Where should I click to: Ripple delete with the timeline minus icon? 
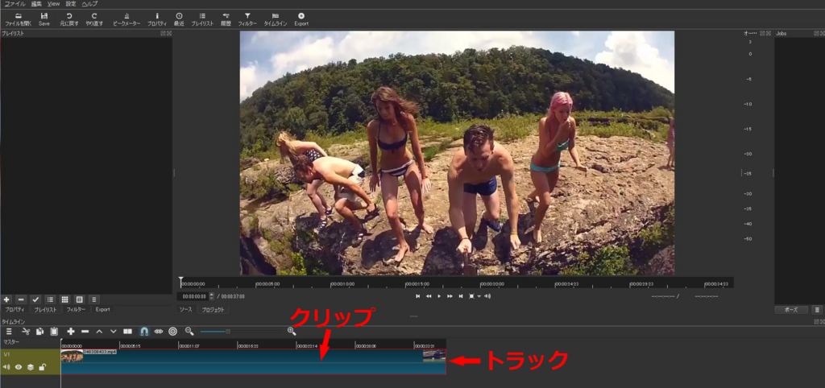click(x=85, y=331)
